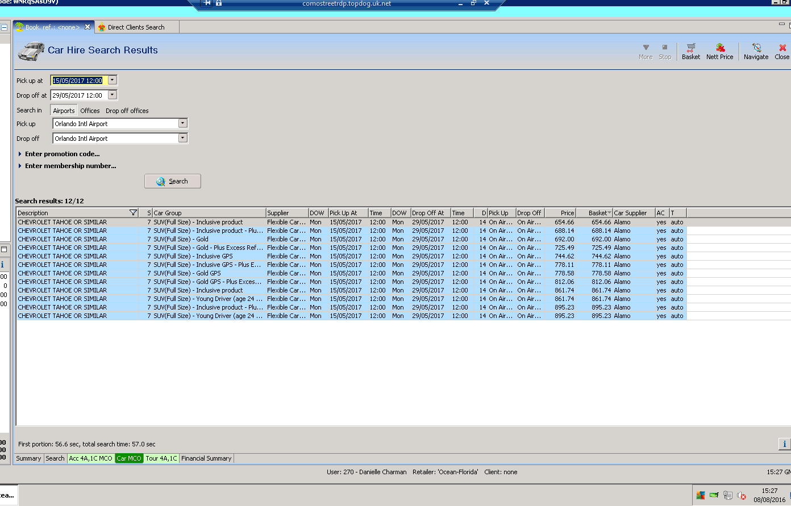This screenshot has height=506, width=791.
Task: Click the Nett Price toolbar icon
Action: 719,51
